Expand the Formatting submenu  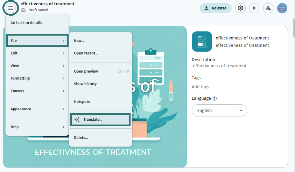tap(37, 78)
